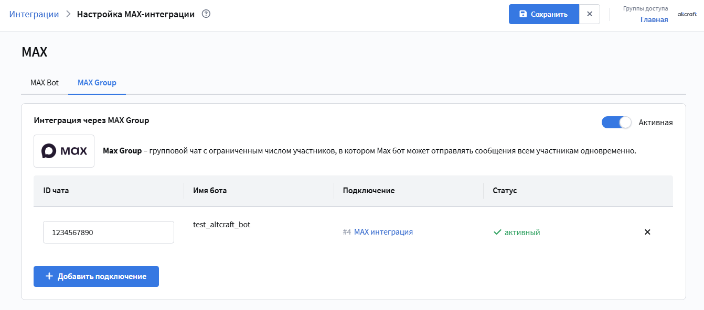The image size is (704, 310).
Task: Click the Интеграция через MAX Group heading
Action: click(91, 120)
